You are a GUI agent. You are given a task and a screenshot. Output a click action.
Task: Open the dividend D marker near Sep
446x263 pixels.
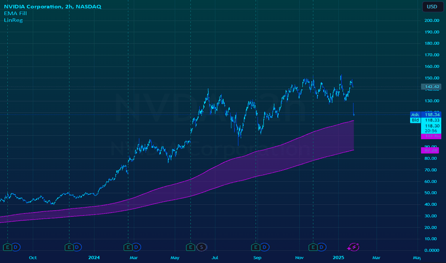point(264,247)
